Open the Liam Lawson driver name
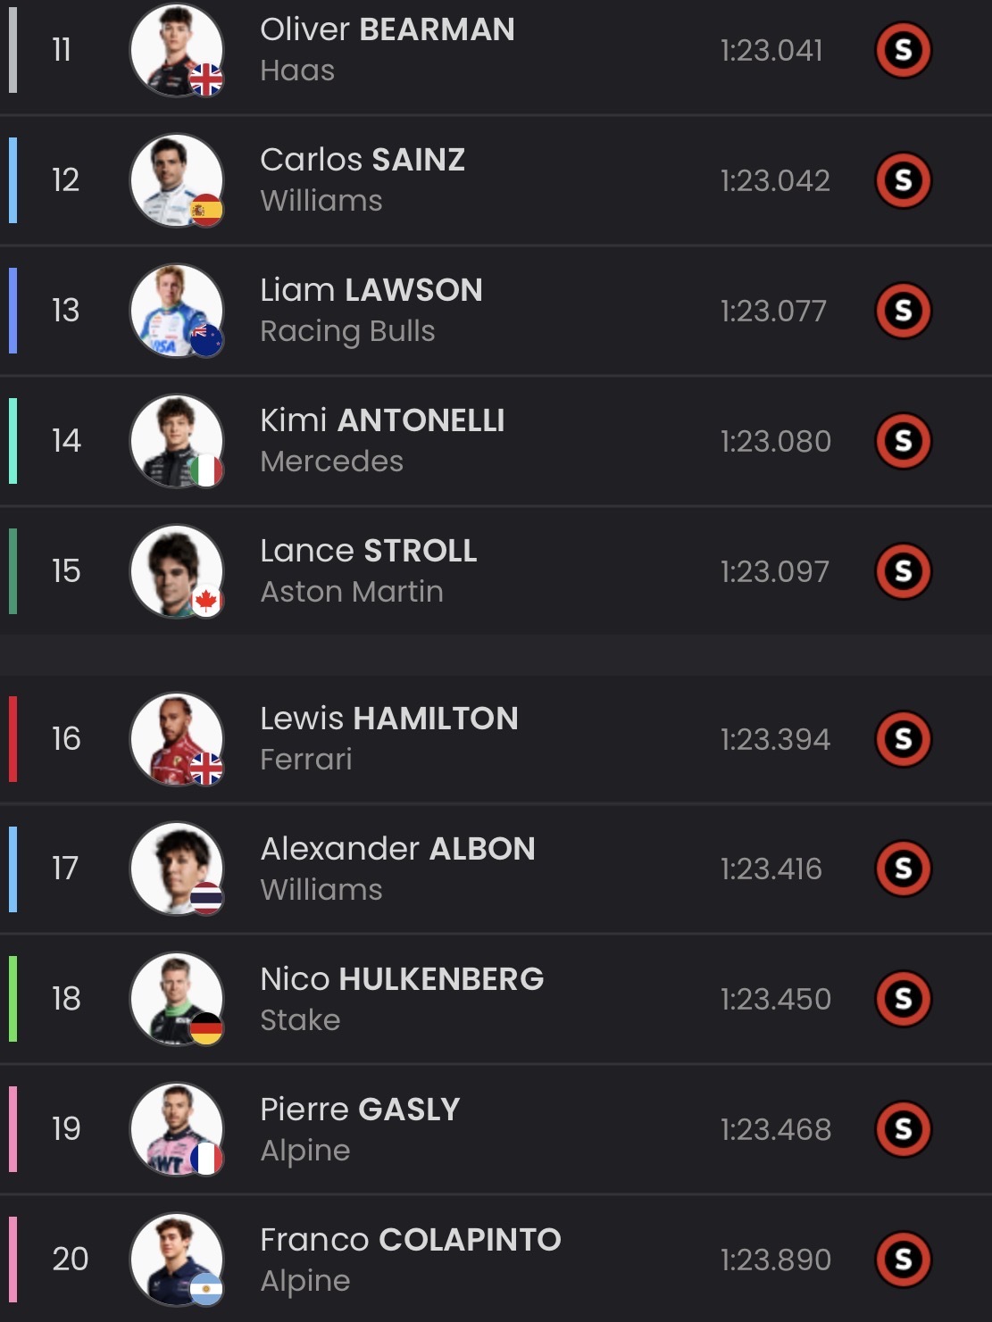The width and height of the screenshot is (992, 1322). pos(371,290)
